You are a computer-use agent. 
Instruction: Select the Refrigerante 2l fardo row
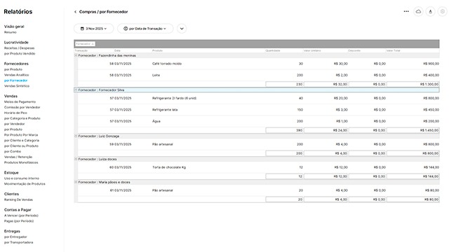(259, 98)
